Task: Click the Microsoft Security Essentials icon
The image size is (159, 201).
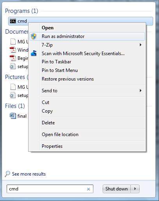Action: pos(34,53)
